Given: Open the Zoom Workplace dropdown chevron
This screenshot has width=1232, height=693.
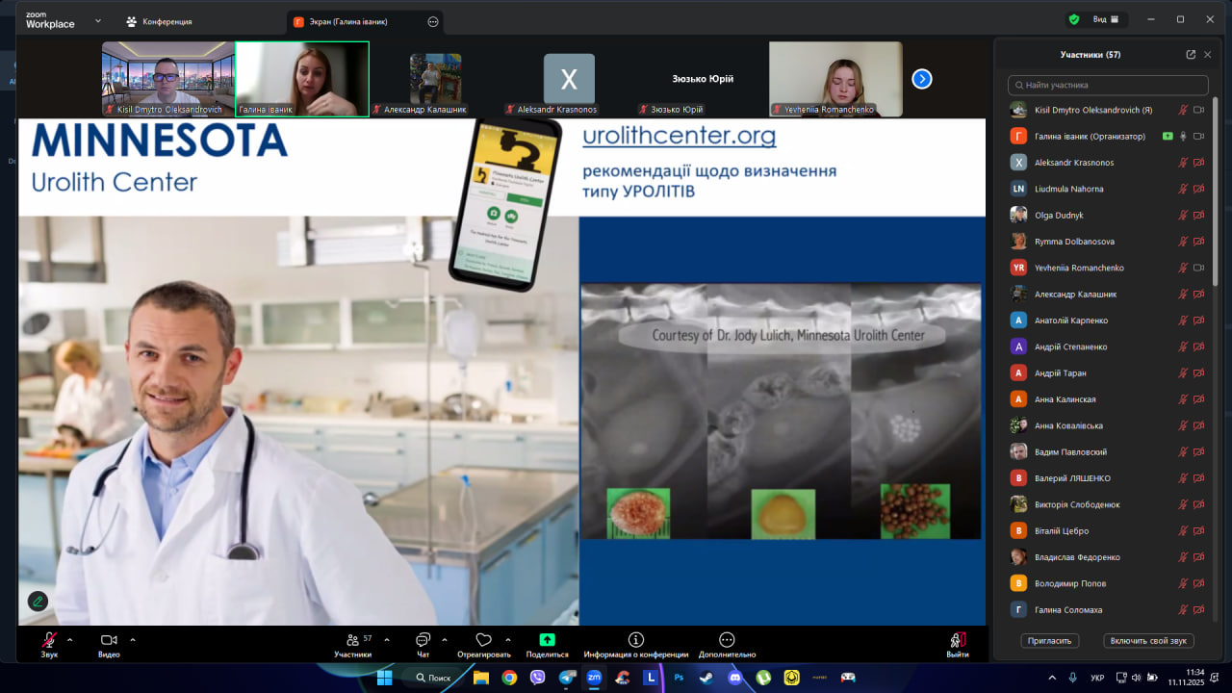Looking at the screenshot, I should [x=97, y=20].
